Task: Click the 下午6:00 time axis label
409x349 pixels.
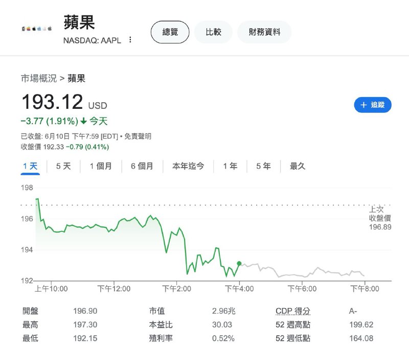Action: tap(302, 289)
